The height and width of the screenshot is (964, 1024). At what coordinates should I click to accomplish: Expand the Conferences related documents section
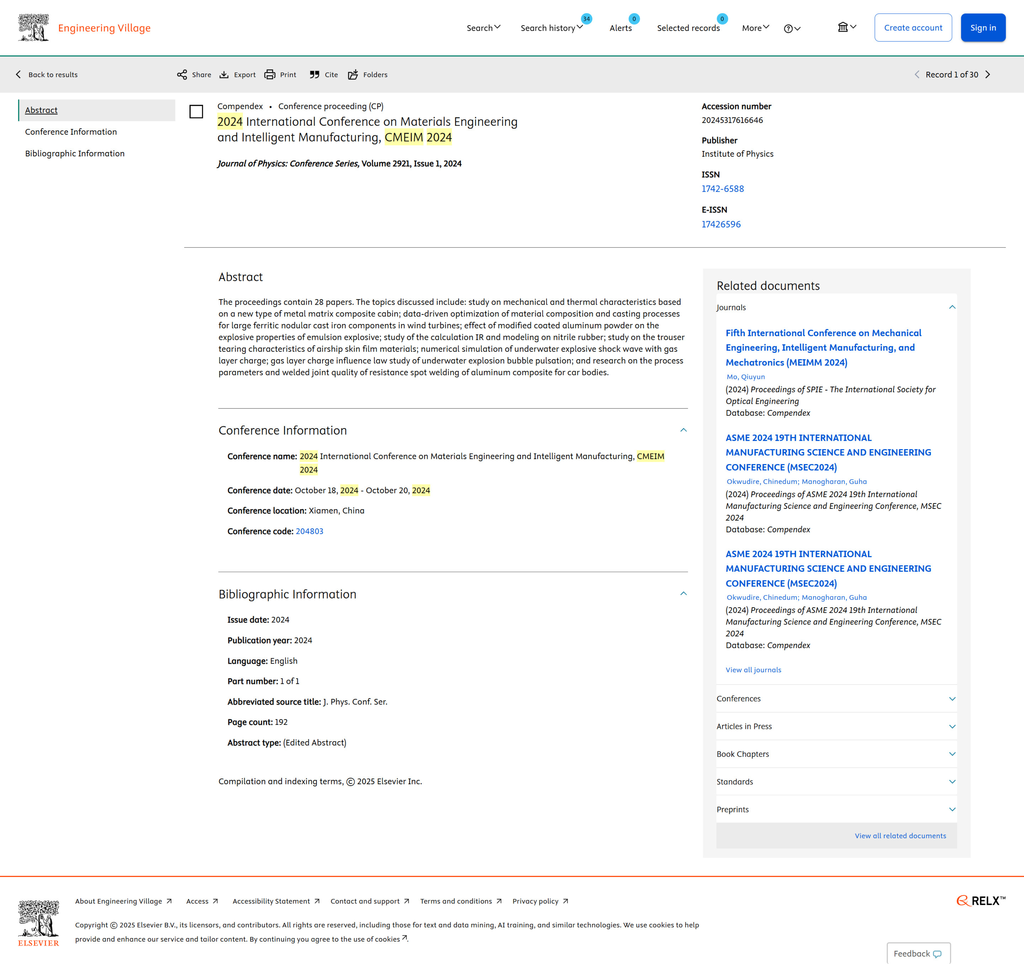pos(952,699)
